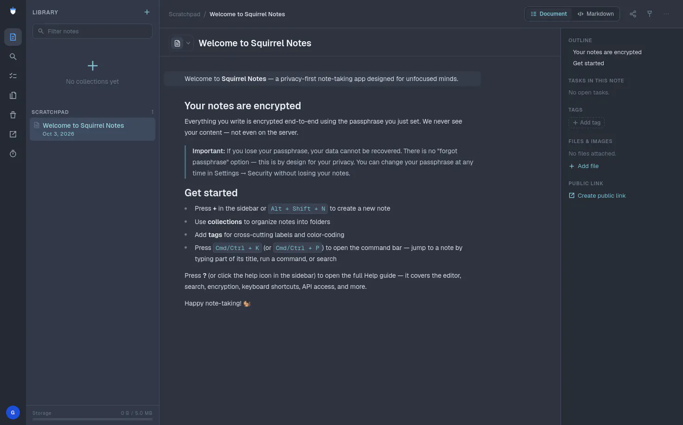Click the 'No files attached.' text
683x425 pixels.
pos(592,154)
